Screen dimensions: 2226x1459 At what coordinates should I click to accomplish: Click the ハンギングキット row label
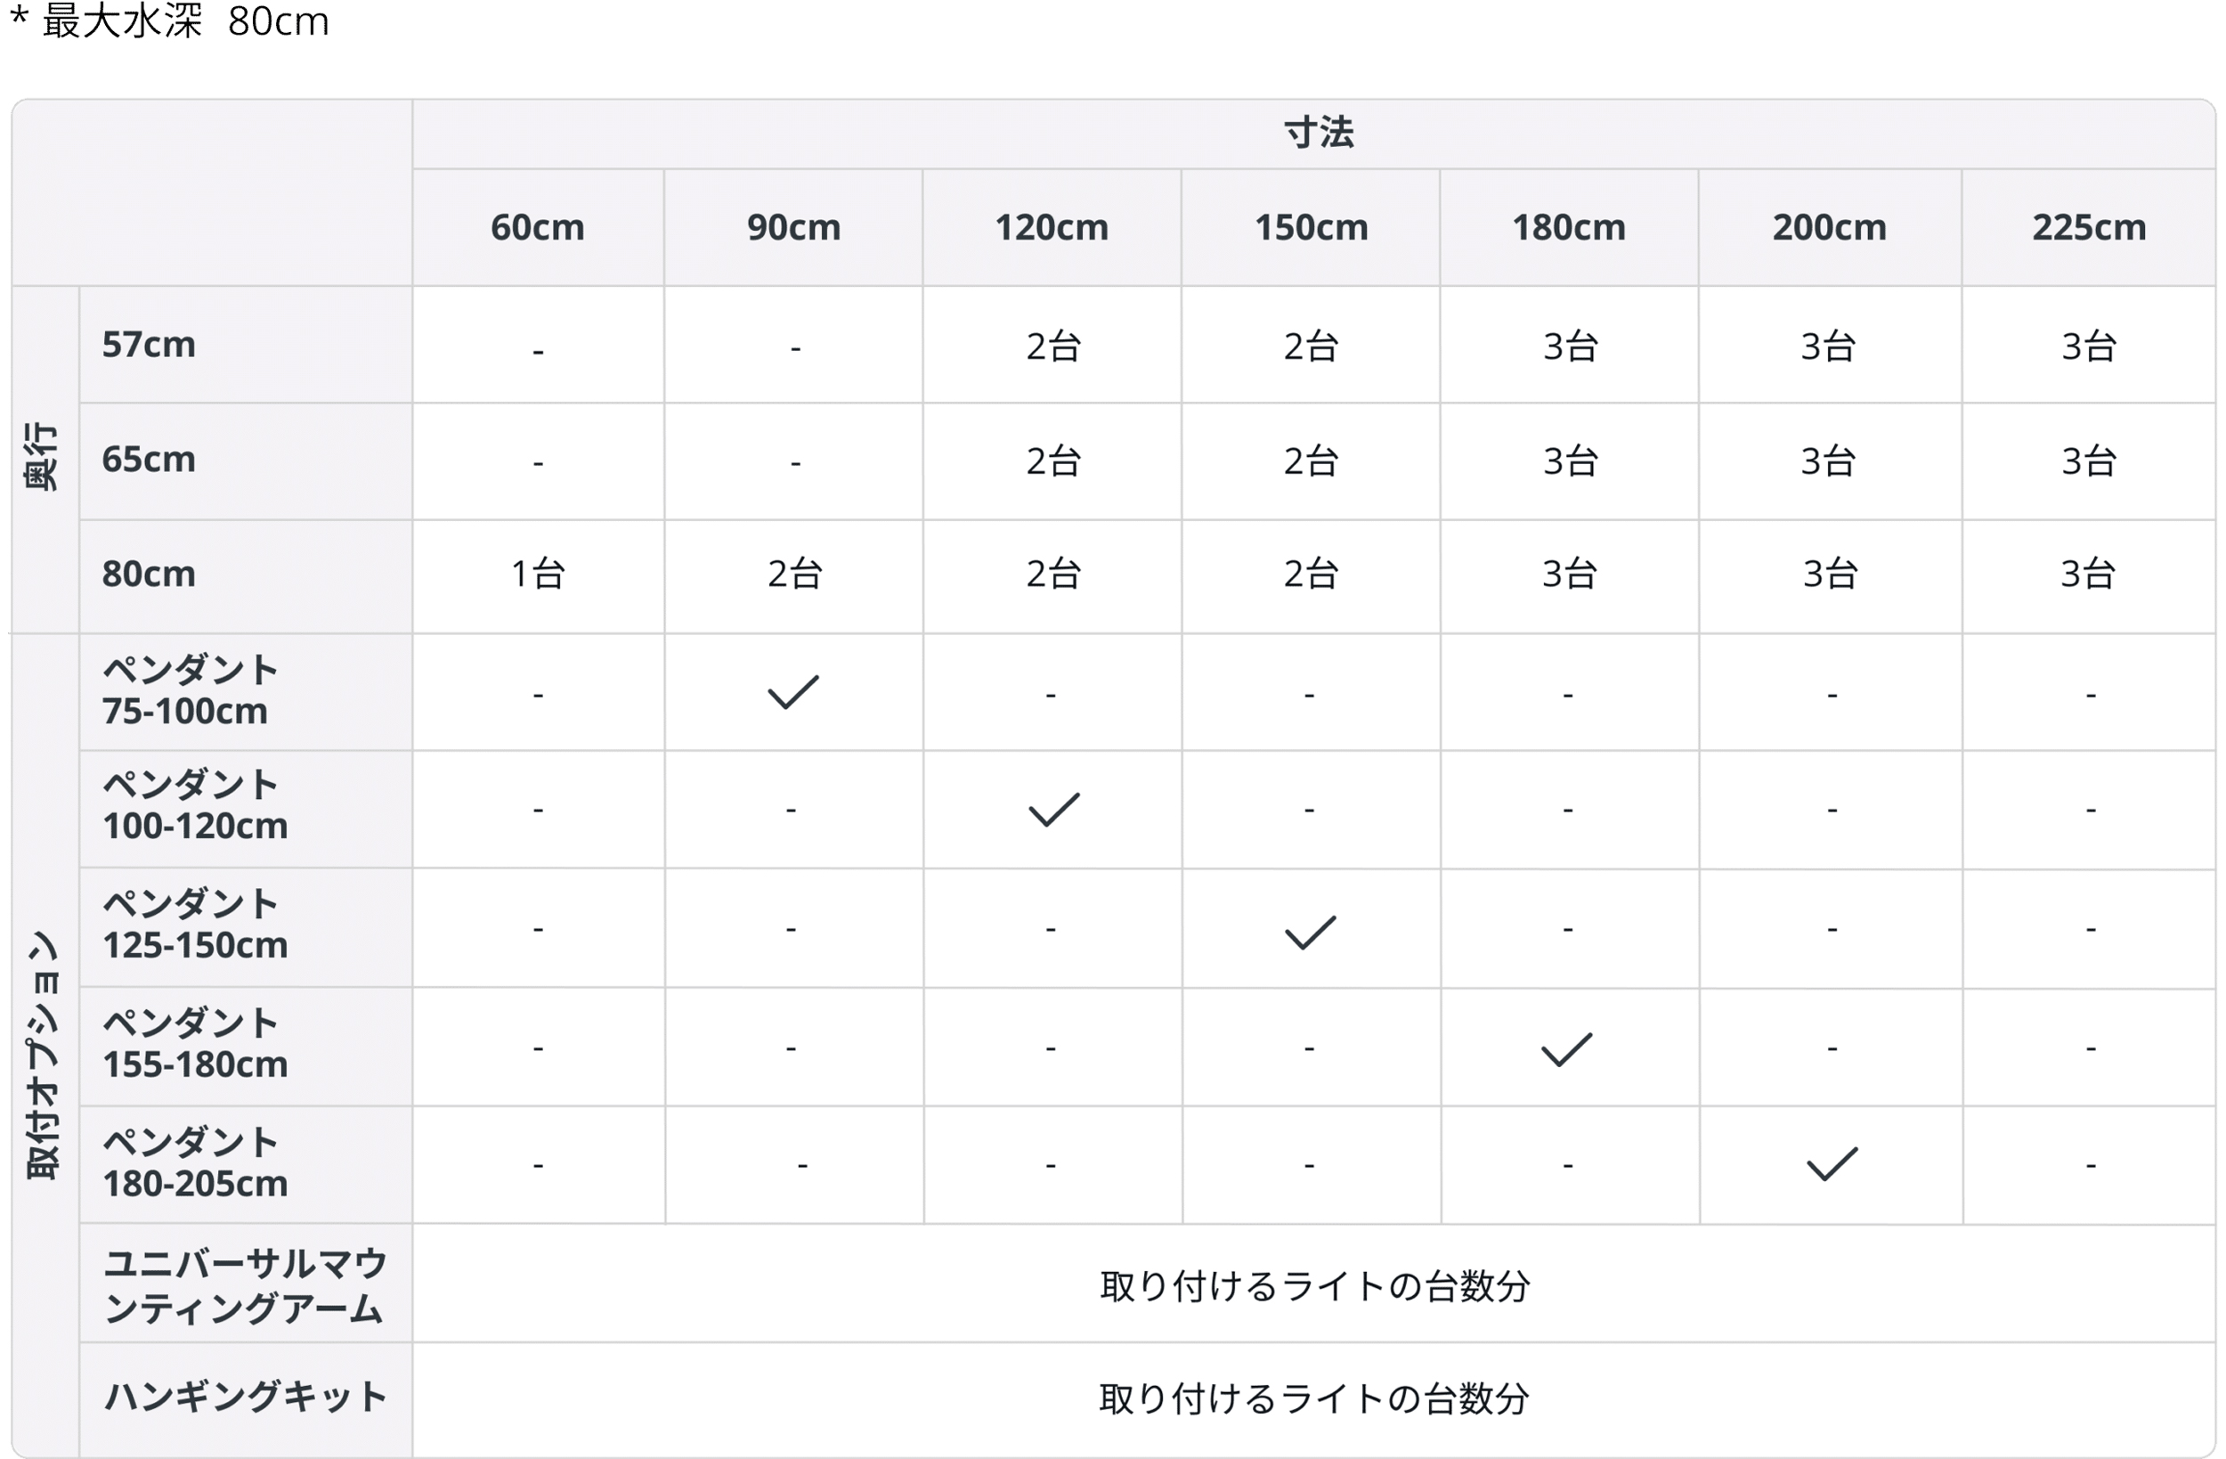[x=246, y=1398]
